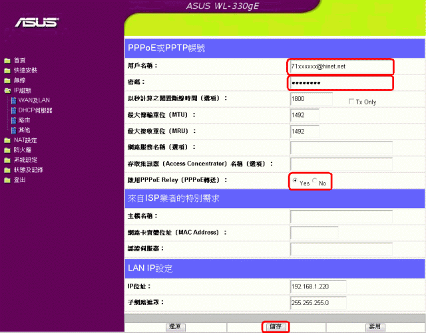Open the 無線 wireless menu

click(x=19, y=80)
